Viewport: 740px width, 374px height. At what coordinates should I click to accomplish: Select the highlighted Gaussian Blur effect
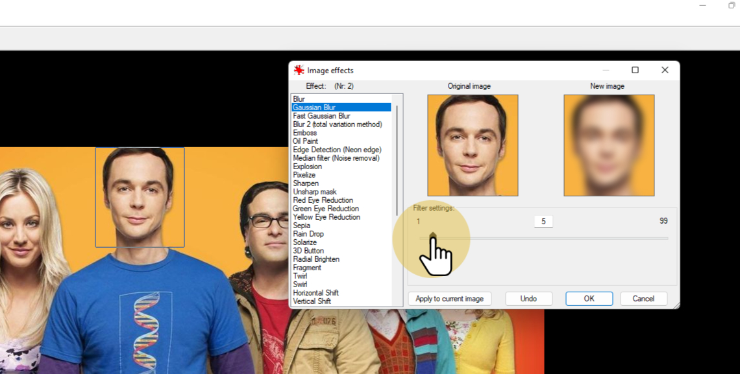click(x=341, y=108)
